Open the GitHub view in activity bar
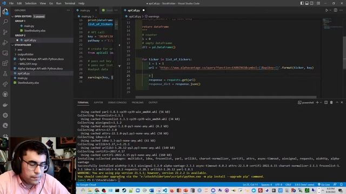Screen dimensions: 346x194 pyautogui.click(x=5, y=94)
